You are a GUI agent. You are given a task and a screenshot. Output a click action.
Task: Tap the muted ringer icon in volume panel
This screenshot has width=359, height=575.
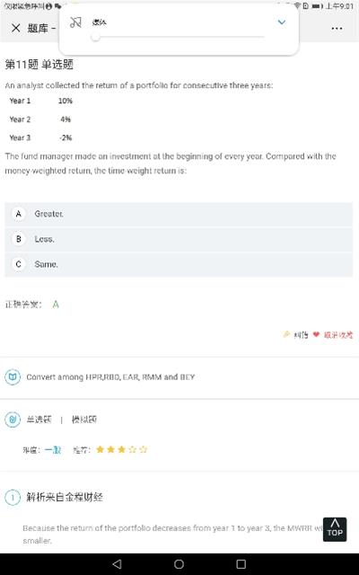tap(75, 22)
